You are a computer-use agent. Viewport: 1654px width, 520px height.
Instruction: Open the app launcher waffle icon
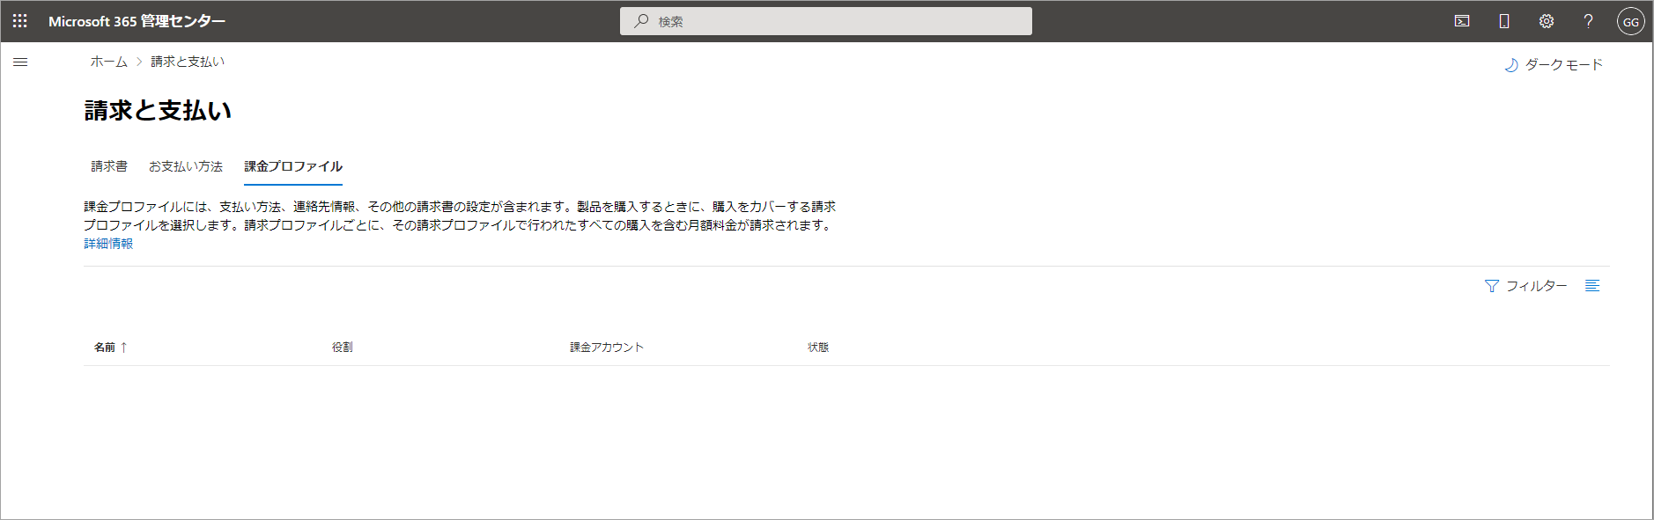click(20, 21)
